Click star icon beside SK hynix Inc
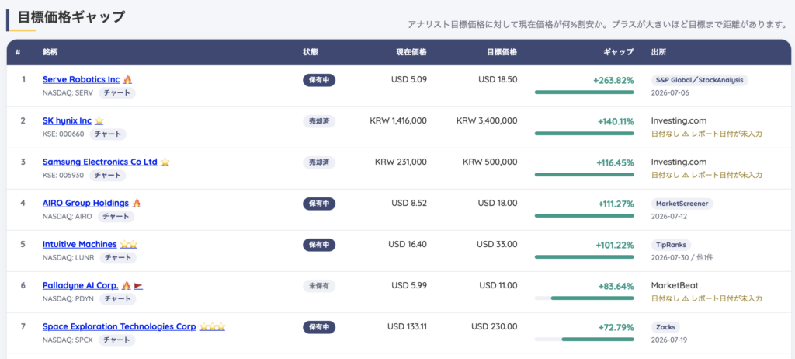 (99, 121)
